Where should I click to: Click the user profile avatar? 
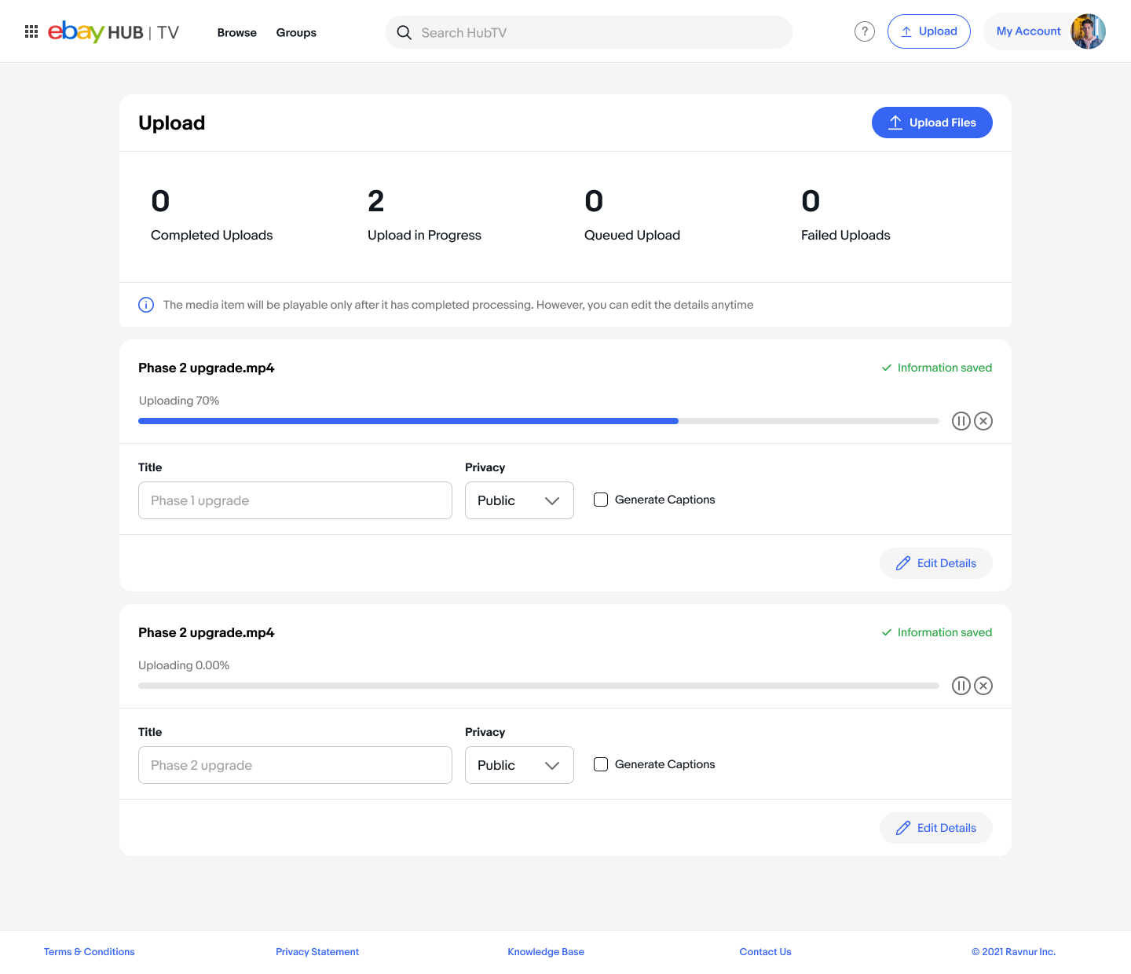point(1088,31)
